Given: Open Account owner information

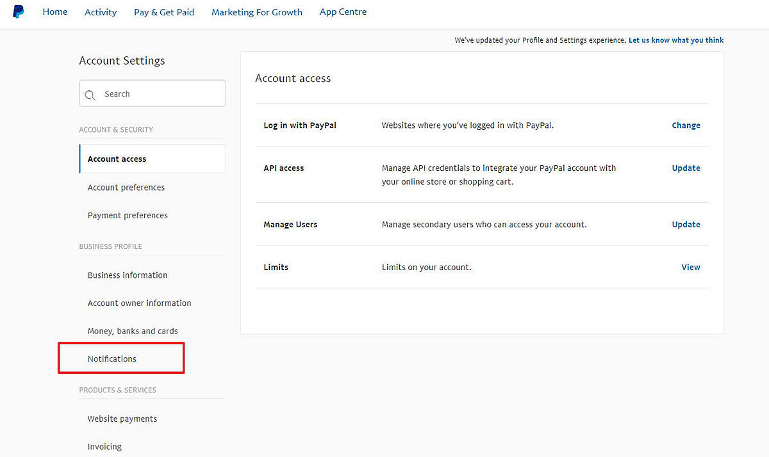Looking at the screenshot, I should click(x=139, y=303).
